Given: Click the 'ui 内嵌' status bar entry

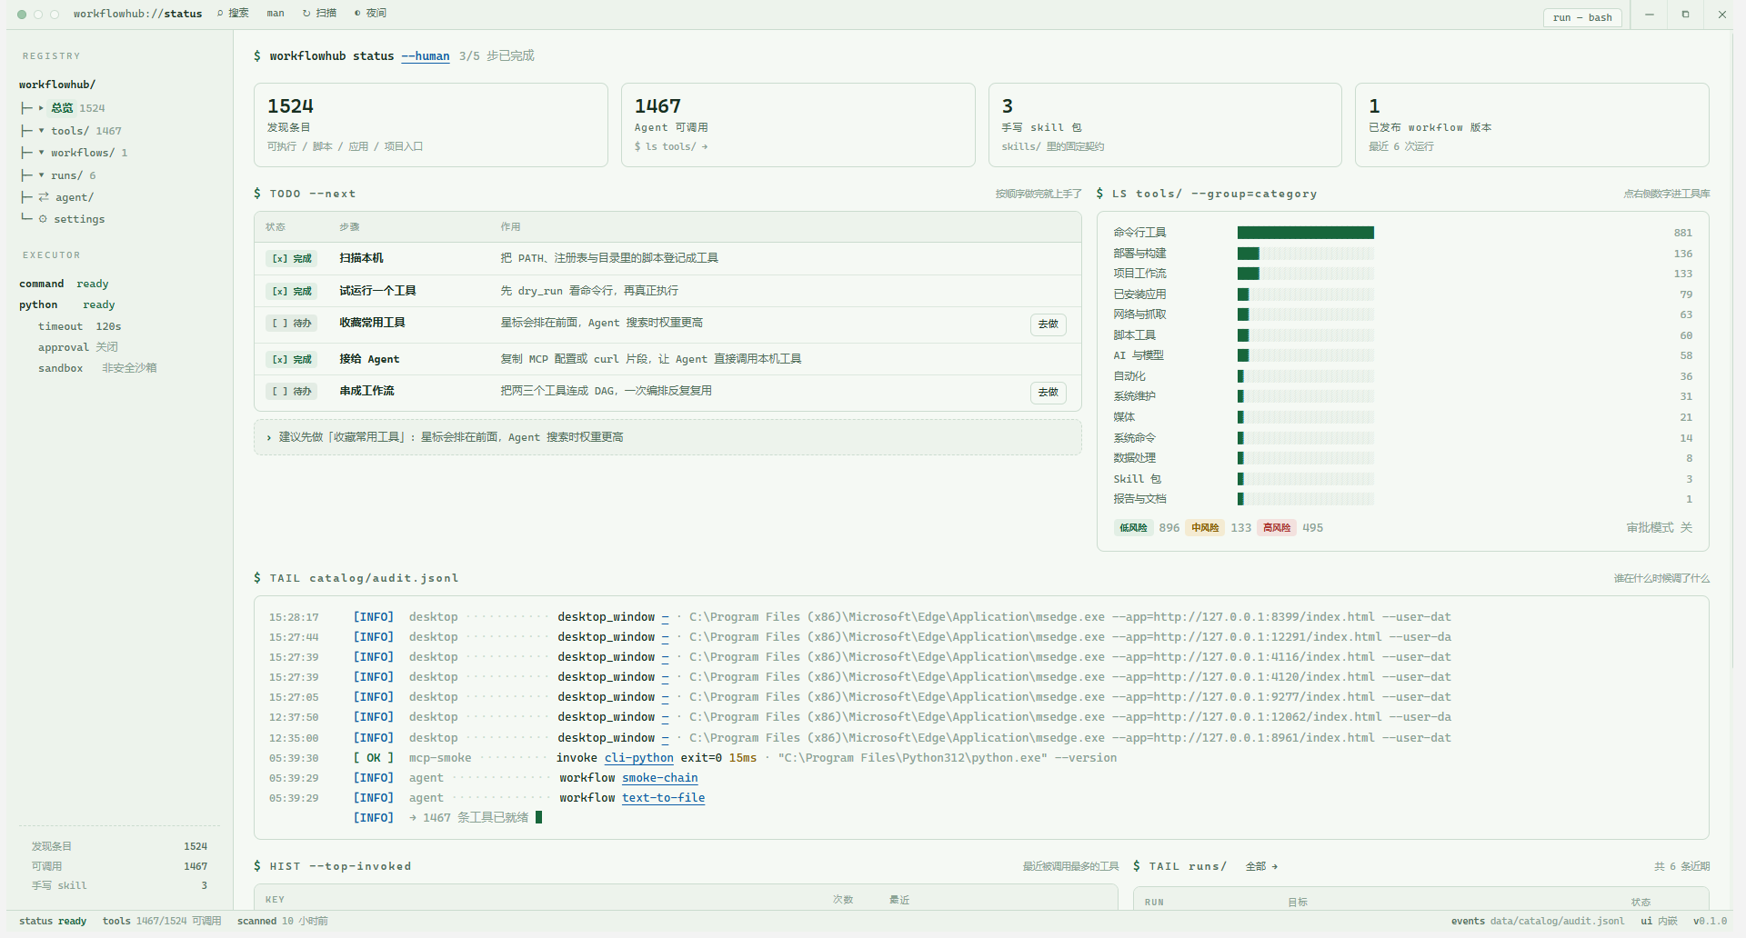Looking at the screenshot, I should coord(1659,922).
